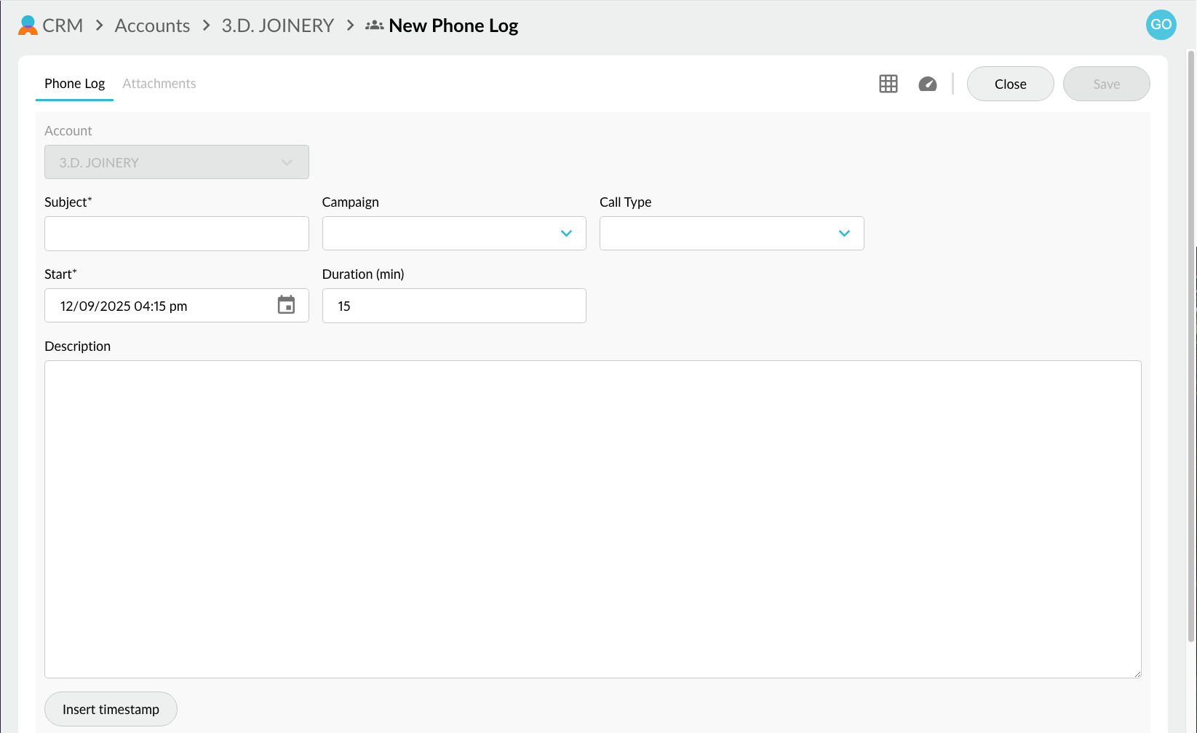Go to Accounts in the breadcrumb
The height and width of the screenshot is (733, 1197).
point(152,25)
